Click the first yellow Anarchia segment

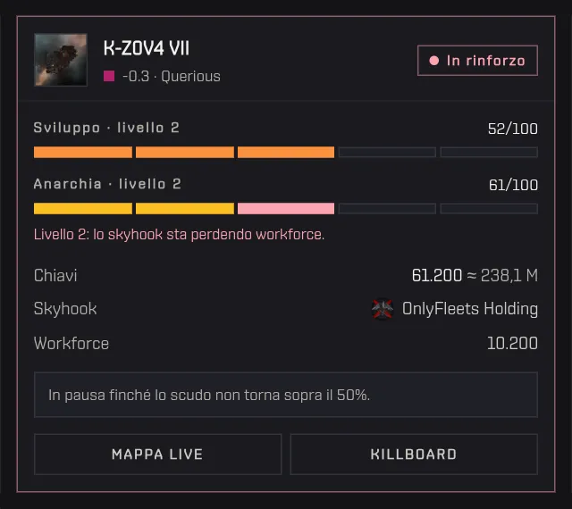[x=83, y=209]
